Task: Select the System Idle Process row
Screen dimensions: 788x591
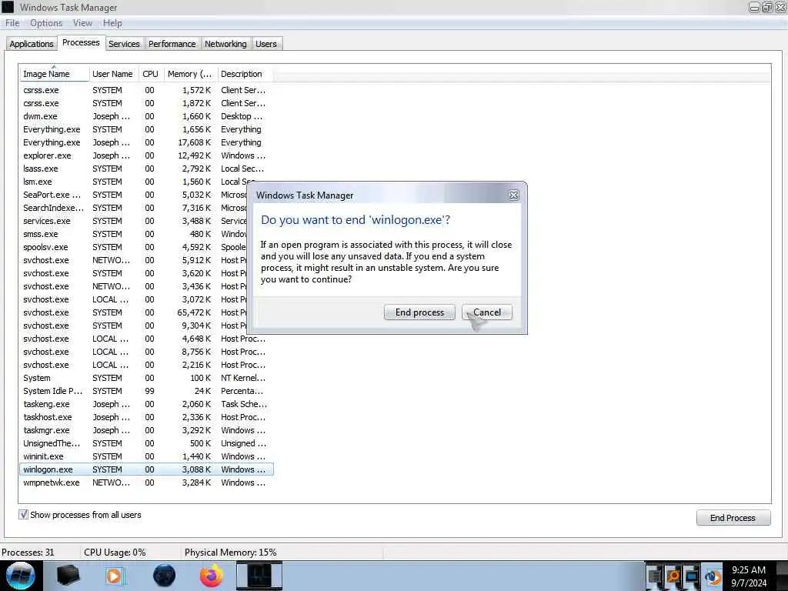Action: click(146, 391)
